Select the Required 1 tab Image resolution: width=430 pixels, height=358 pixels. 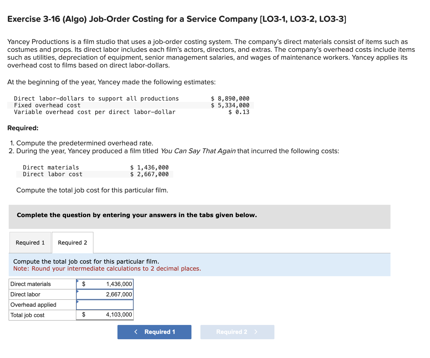(30, 243)
